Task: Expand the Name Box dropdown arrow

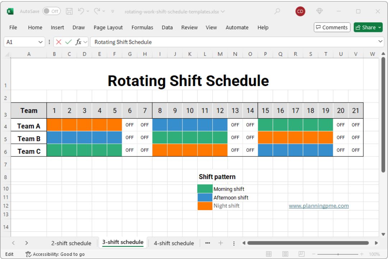Action: point(41,42)
